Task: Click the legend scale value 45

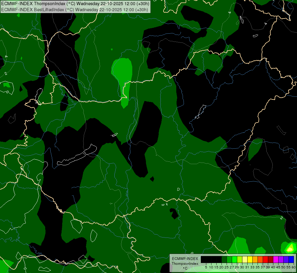Action: [x=278, y=267]
